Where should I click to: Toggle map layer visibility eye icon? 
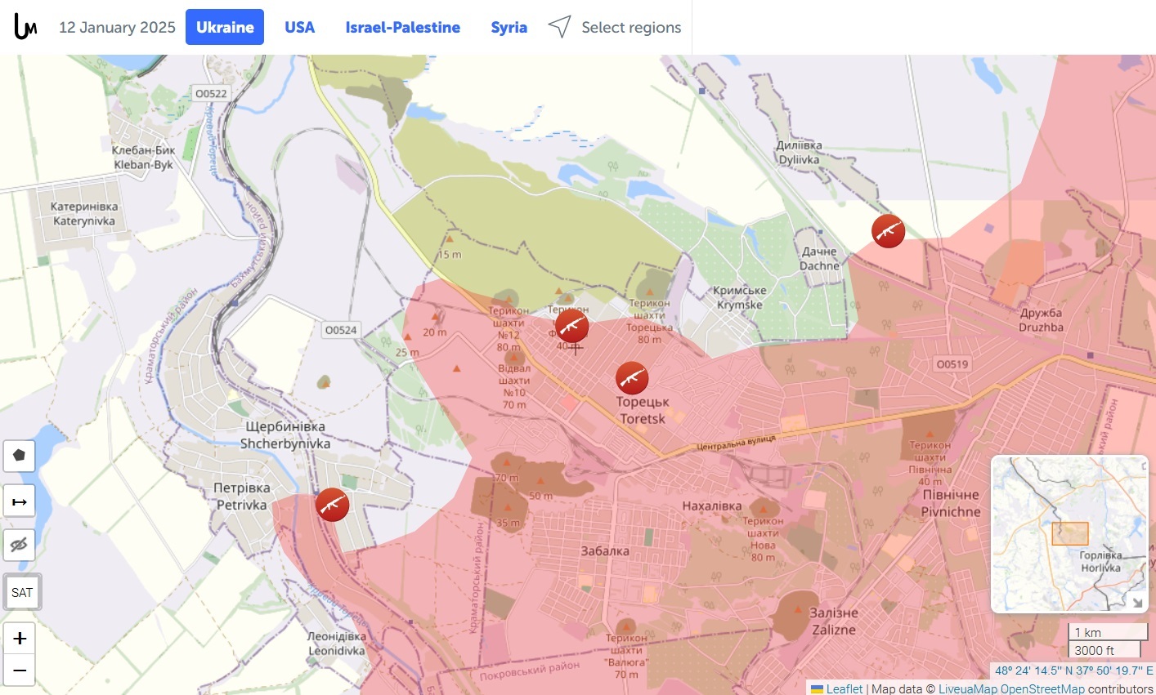[x=20, y=545]
